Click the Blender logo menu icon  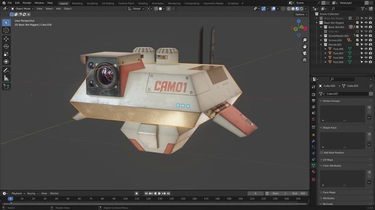(4, 3)
